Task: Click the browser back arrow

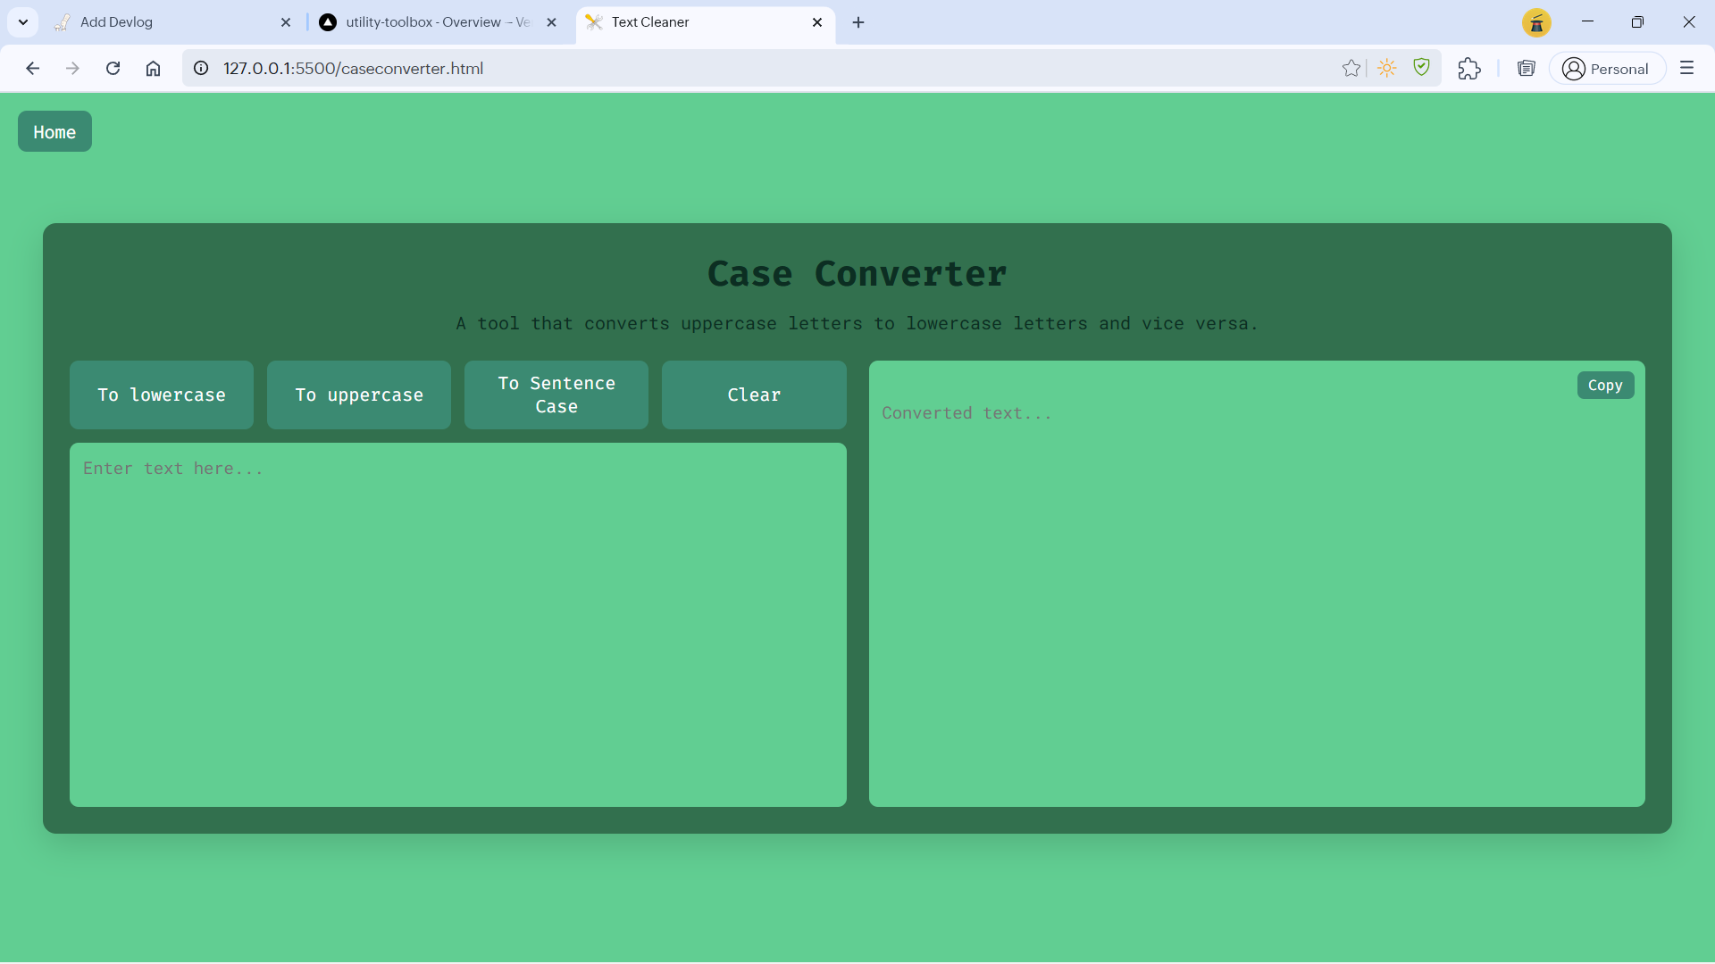Action: click(33, 69)
